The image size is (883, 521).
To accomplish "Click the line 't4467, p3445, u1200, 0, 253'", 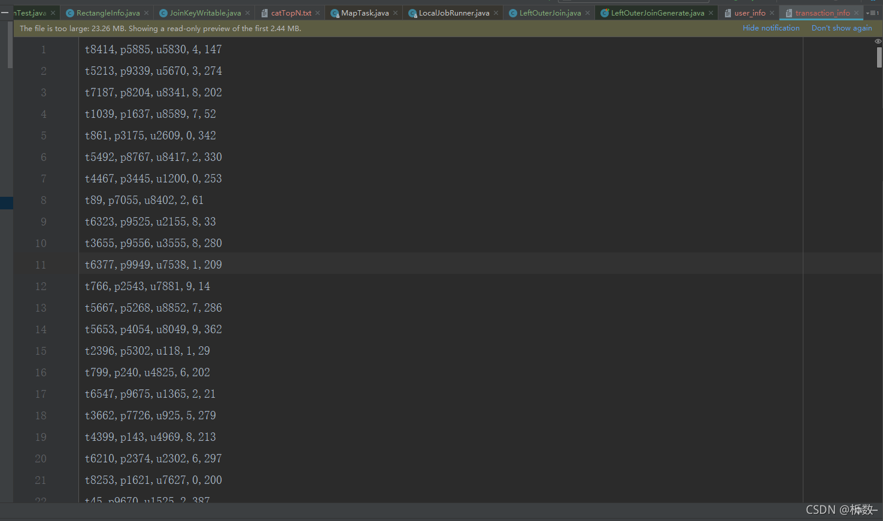I will (153, 179).
